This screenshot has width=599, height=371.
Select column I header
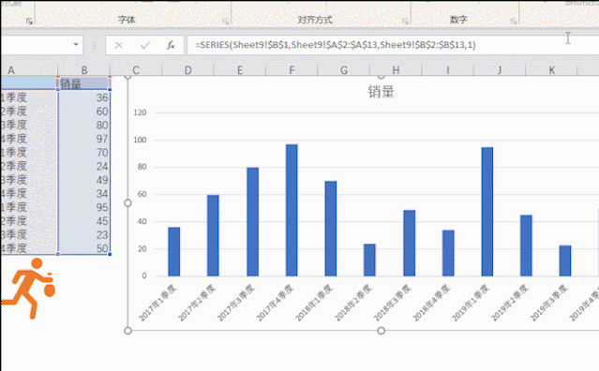pos(448,70)
